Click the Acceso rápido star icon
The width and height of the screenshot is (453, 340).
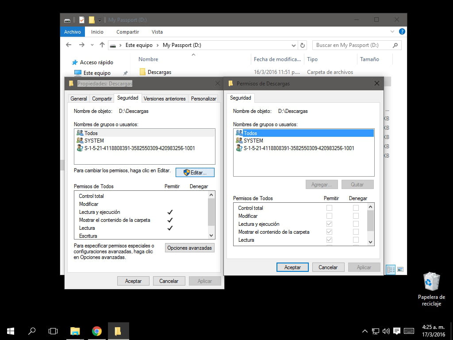(x=75, y=62)
